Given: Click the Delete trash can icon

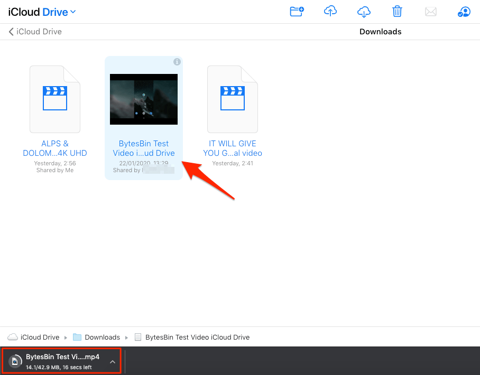Looking at the screenshot, I should [397, 12].
